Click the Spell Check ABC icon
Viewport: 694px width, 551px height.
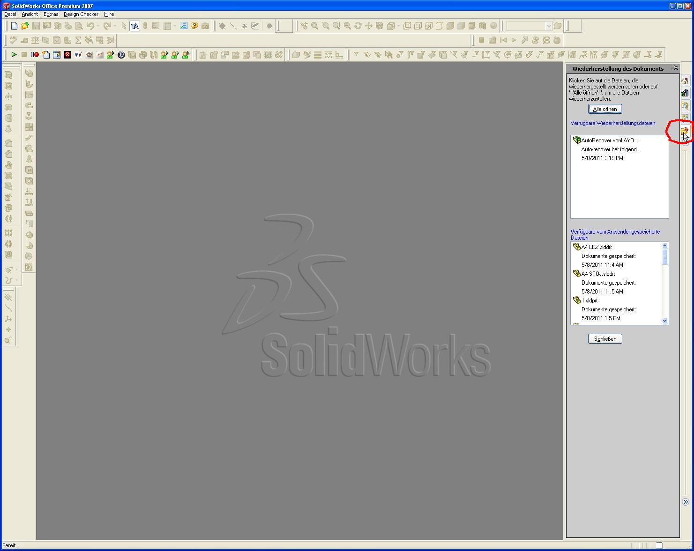pos(14,40)
